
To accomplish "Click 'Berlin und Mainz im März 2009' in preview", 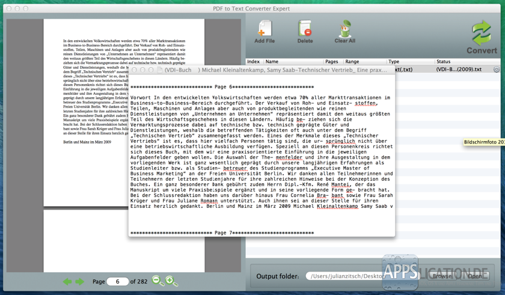I will pyautogui.click(x=87, y=142).
